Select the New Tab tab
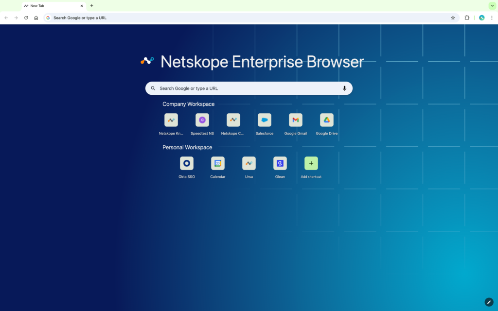This screenshot has height=311, width=498. [53, 6]
